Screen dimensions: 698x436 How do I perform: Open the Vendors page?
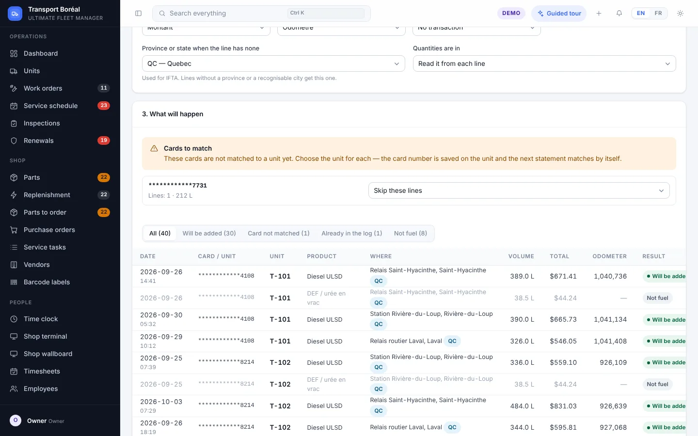[60, 265]
